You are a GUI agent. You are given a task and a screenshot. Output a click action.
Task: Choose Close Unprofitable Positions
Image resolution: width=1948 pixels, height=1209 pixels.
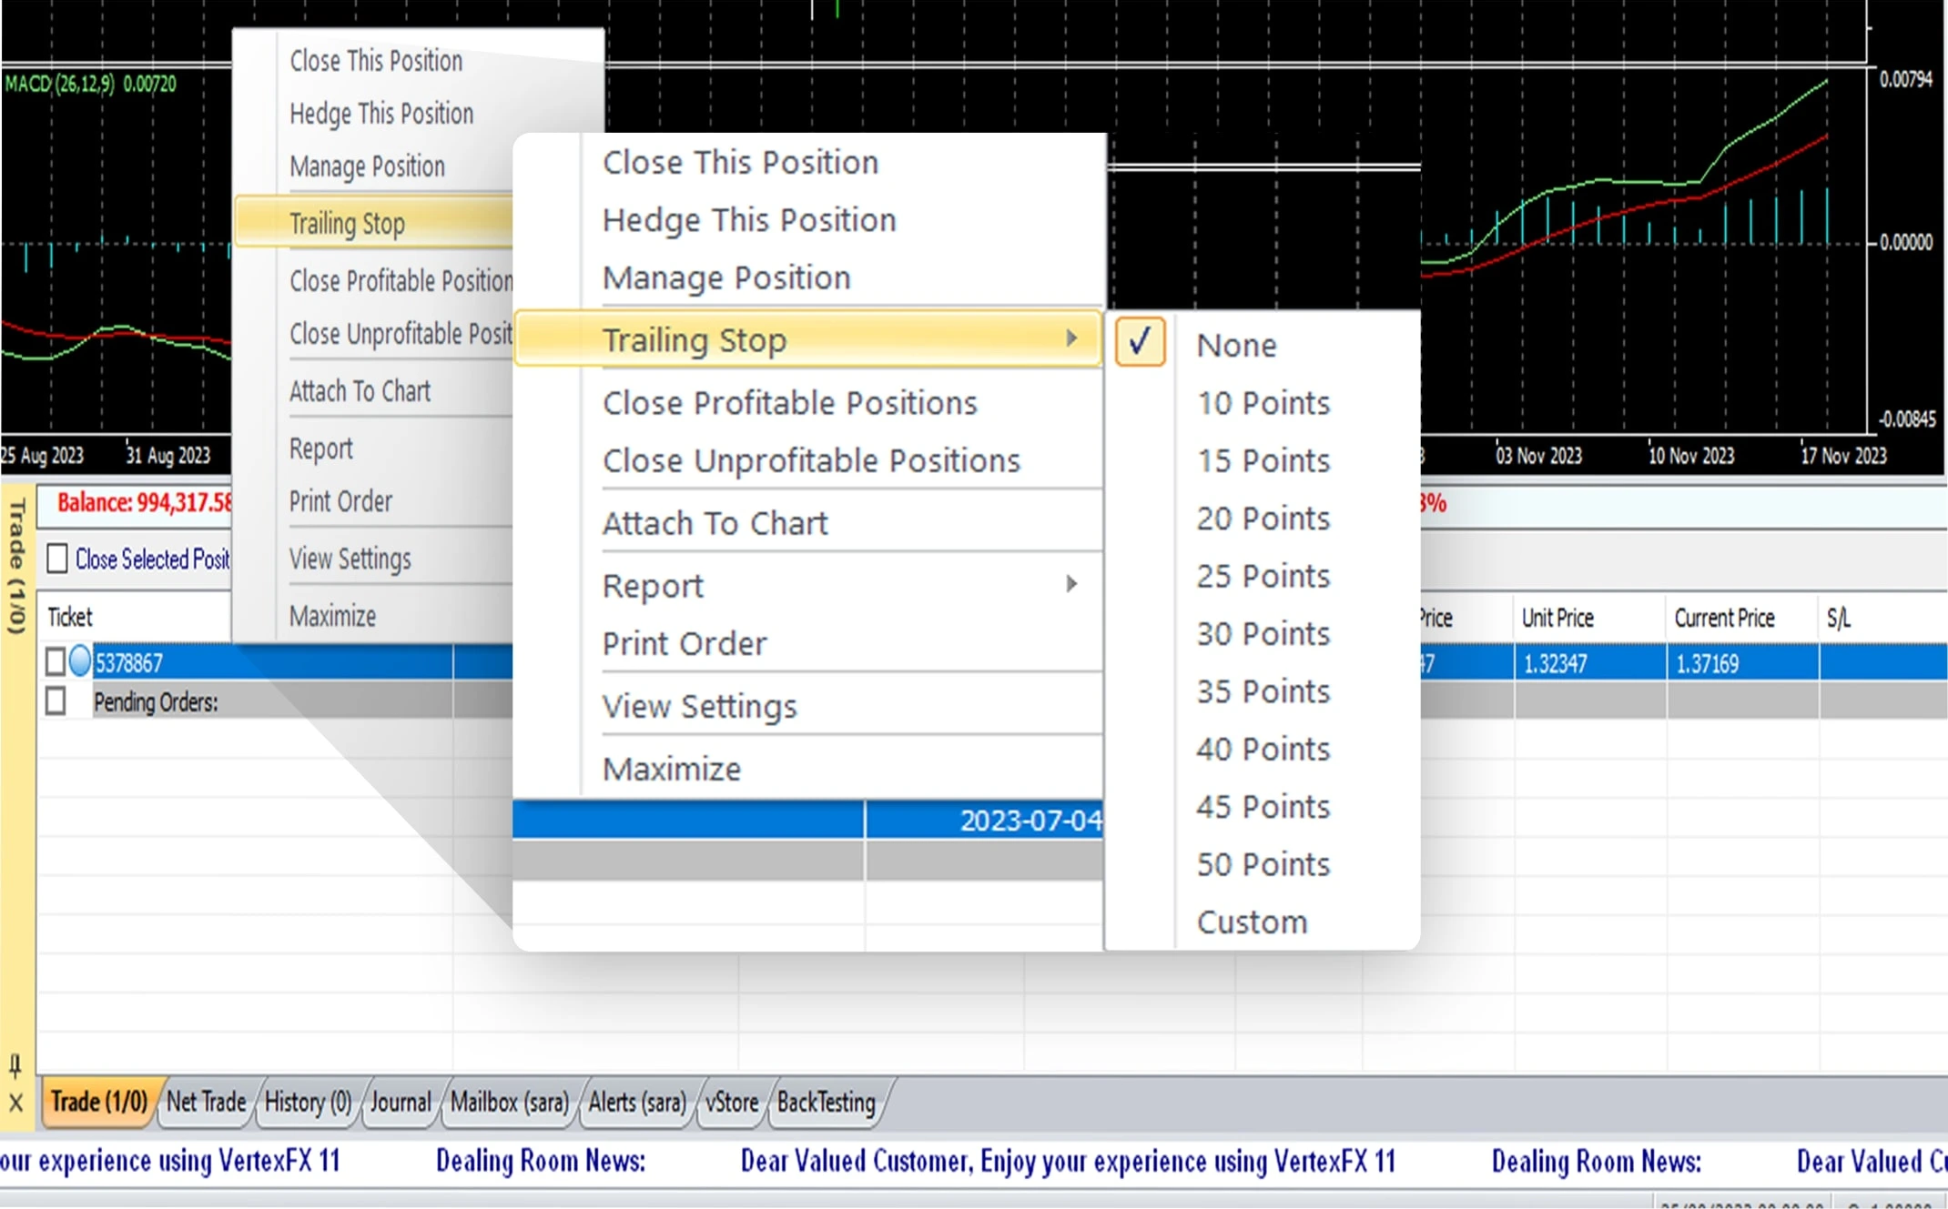(x=811, y=460)
